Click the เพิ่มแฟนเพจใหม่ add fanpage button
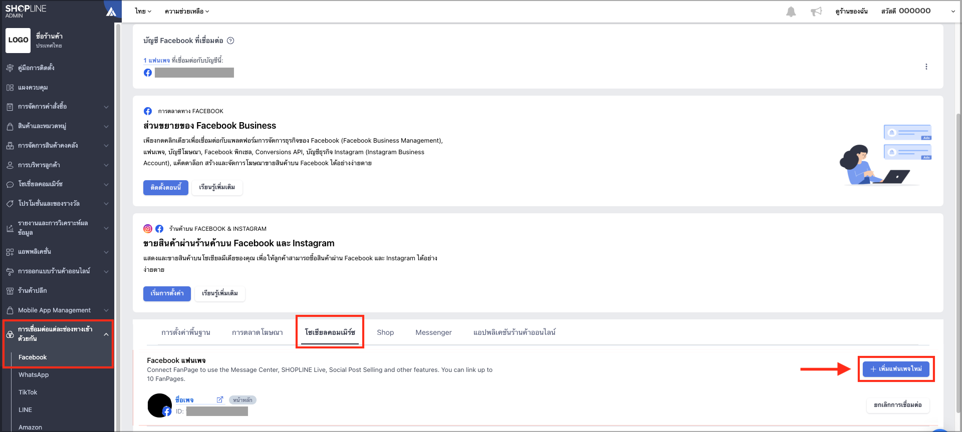Viewport: 962px width, 432px height. (896, 369)
